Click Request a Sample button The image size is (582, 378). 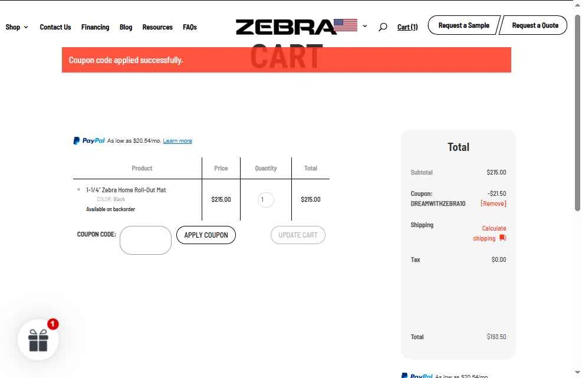[x=463, y=25]
